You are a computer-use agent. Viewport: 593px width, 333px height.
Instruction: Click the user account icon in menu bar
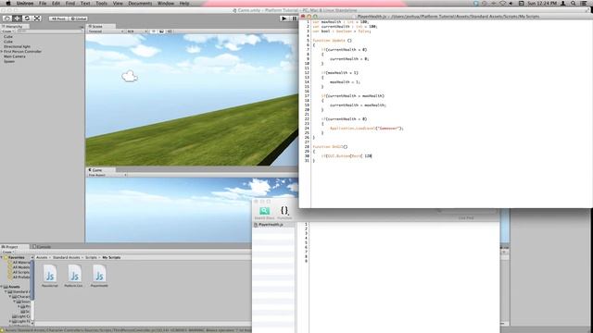[562, 3]
